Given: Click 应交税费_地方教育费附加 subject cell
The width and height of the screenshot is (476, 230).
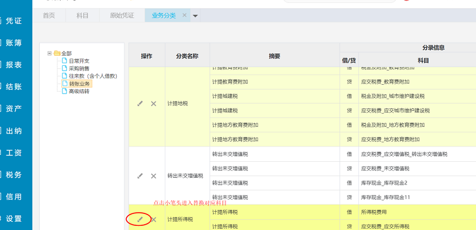Looking at the screenshot, I should 418,139.
